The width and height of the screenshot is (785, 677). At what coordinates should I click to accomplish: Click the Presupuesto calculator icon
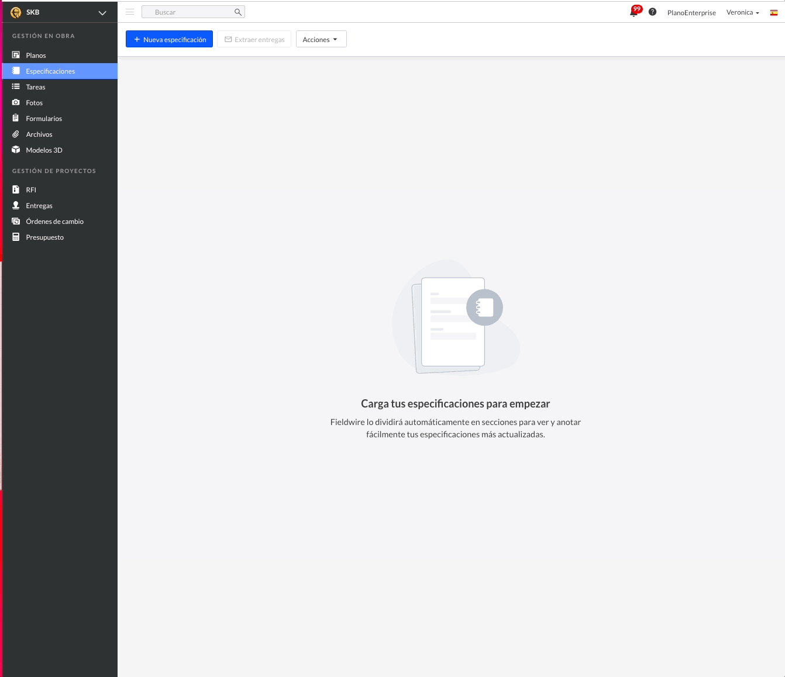coord(16,237)
